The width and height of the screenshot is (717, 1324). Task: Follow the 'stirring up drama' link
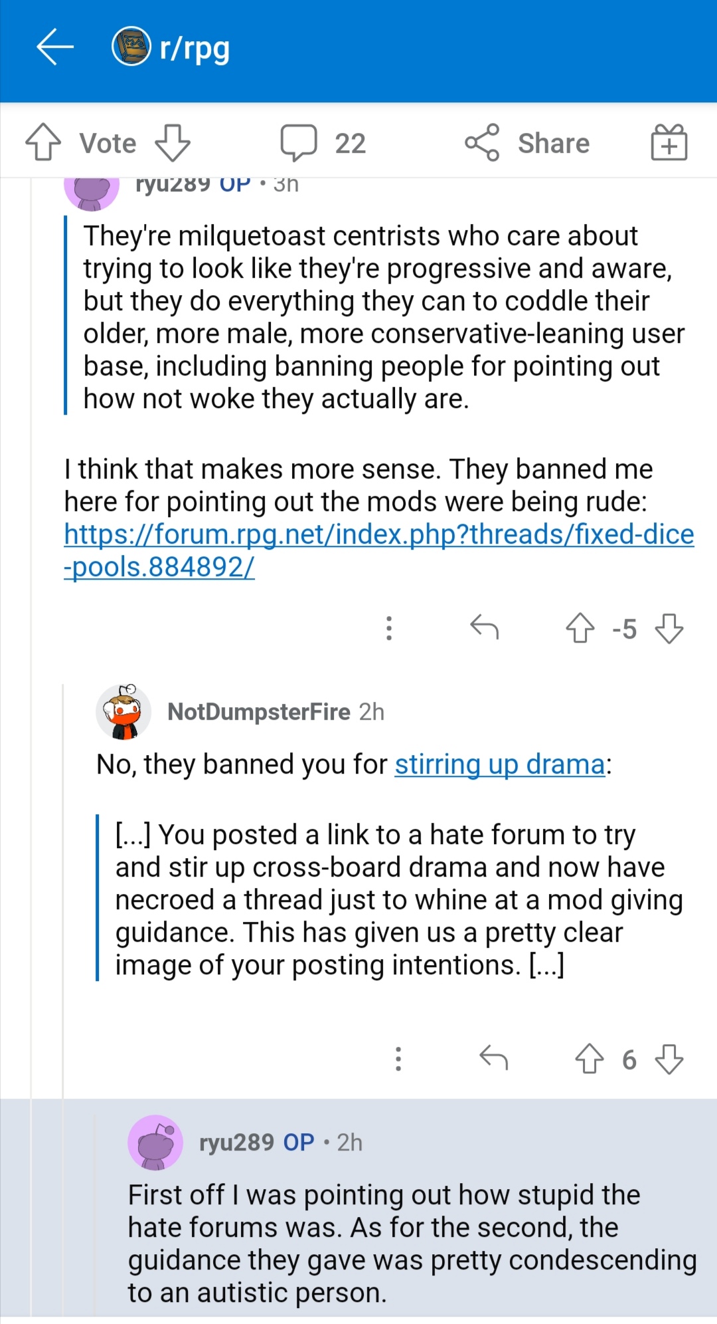pos(500,764)
